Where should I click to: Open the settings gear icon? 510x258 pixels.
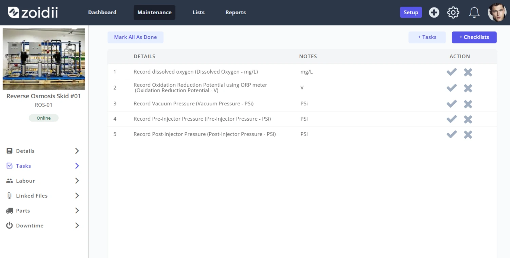pyautogui.click(x=453, y=13)
